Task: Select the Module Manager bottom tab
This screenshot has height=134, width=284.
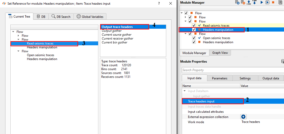Action: tap(194, 53)
